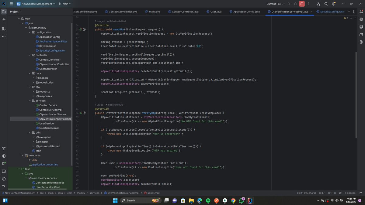Open the Terminal tool window

coord(4,171)
